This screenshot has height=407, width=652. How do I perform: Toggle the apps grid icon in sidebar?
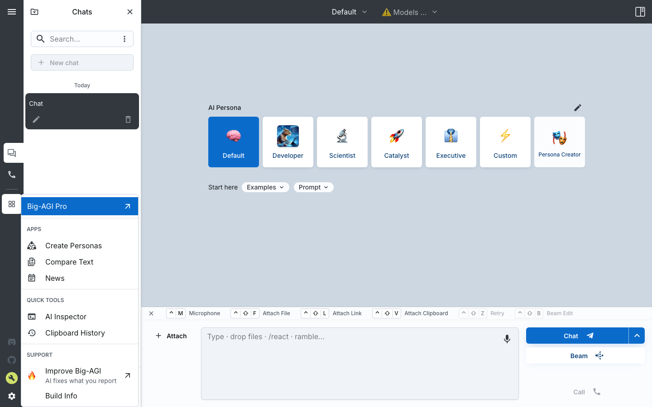tap(12, 204)
